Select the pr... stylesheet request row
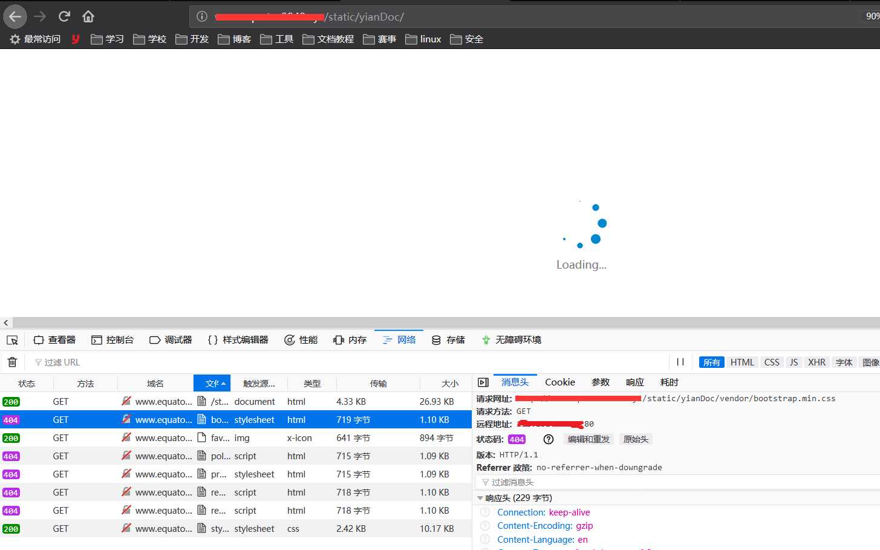The image size is (880, 550). click(236, 474)
